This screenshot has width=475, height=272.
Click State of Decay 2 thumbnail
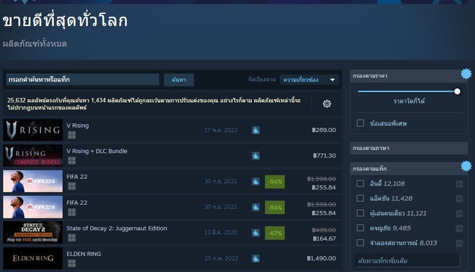[x=33, y=232]
